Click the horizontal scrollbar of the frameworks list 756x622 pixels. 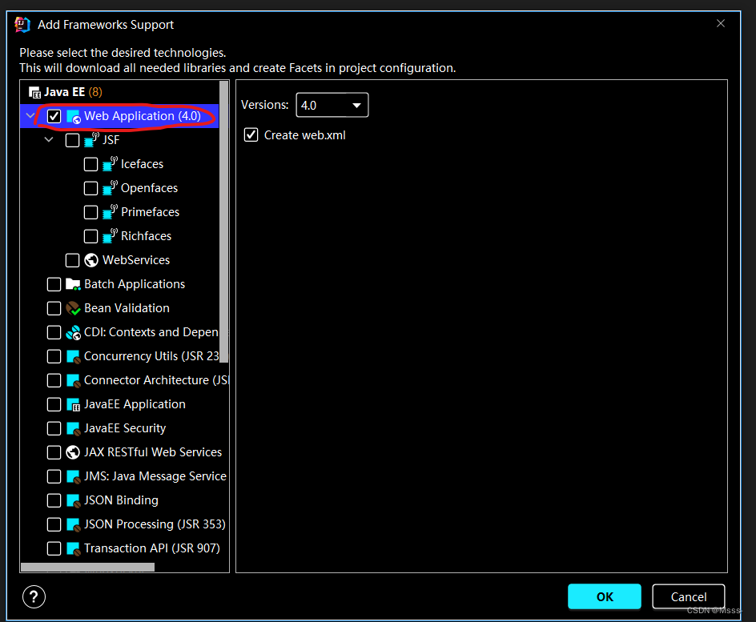[x=88, y=567]
